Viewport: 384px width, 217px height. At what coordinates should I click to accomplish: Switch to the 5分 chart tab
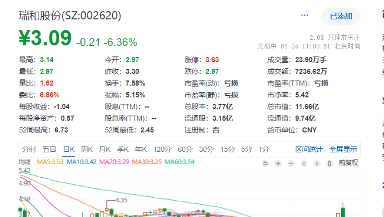coord(246,149)
